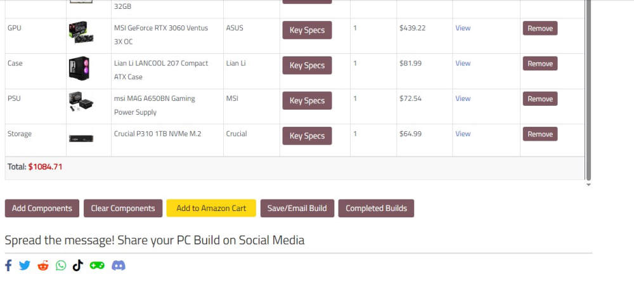Show Key Specs for Crucial P310 storage
This screenshot has height=282, width=634.
click(x=307, y=136)
